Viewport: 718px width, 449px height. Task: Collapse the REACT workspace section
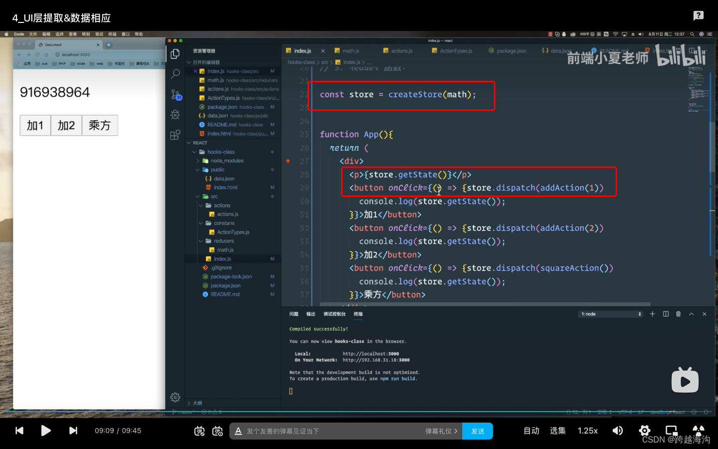(x=189, y=143)
